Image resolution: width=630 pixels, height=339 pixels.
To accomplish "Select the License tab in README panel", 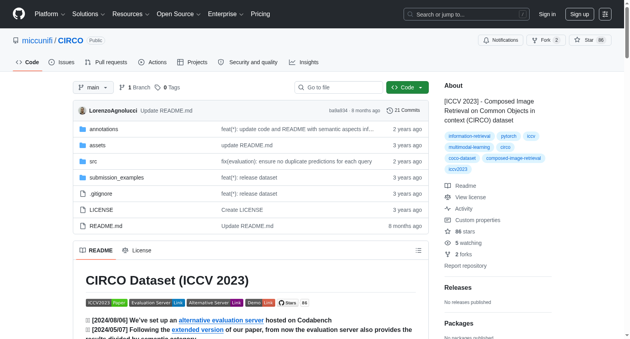I will coord(137,250).
